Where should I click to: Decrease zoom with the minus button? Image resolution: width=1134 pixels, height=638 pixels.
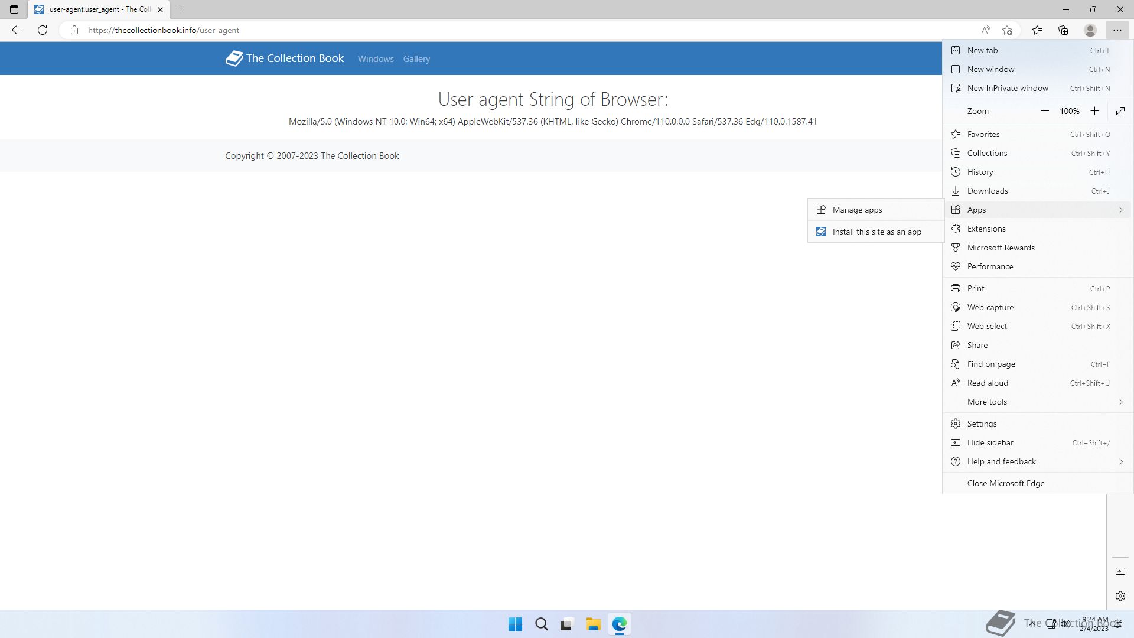1044,111
